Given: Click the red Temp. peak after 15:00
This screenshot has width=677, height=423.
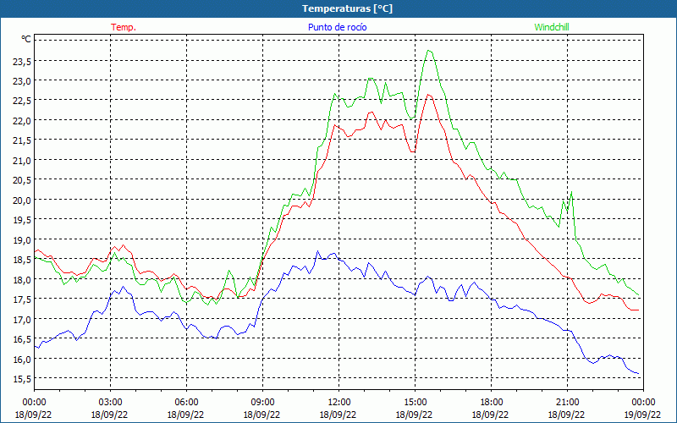Looking at the screenshot, I should 428,95.
